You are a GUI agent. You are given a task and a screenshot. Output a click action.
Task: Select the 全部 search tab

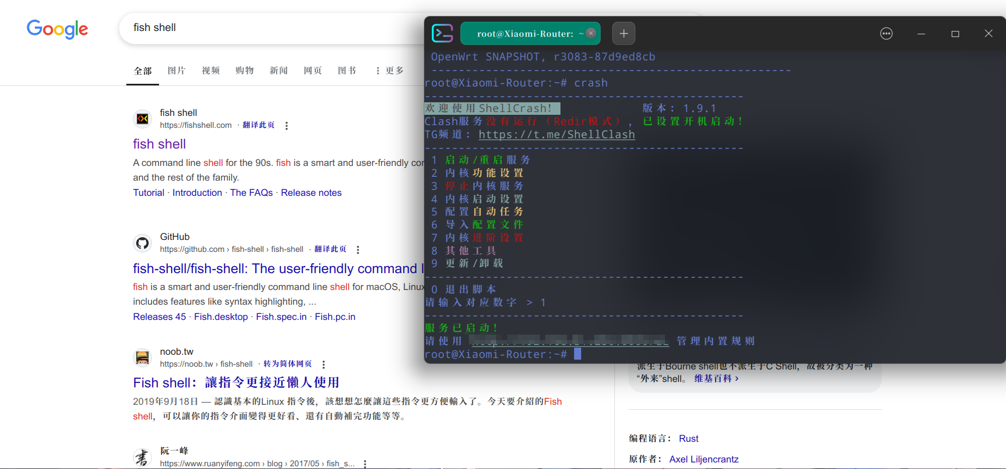pyautogui.click(x=143, y=71)
